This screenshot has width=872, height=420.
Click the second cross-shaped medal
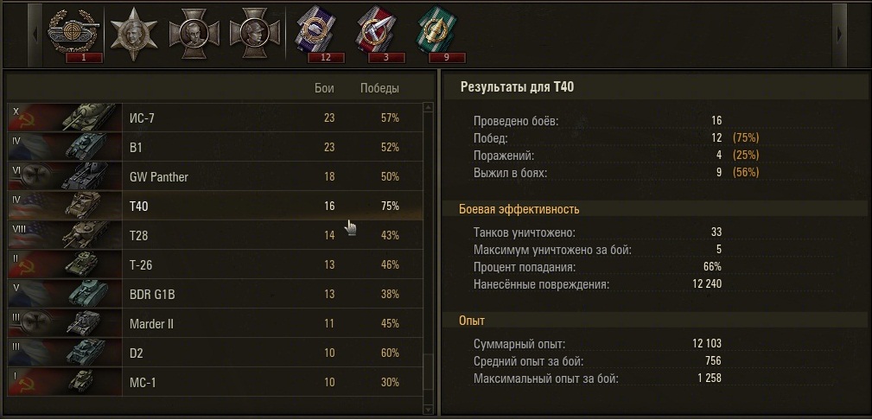(x=253, y=33)
